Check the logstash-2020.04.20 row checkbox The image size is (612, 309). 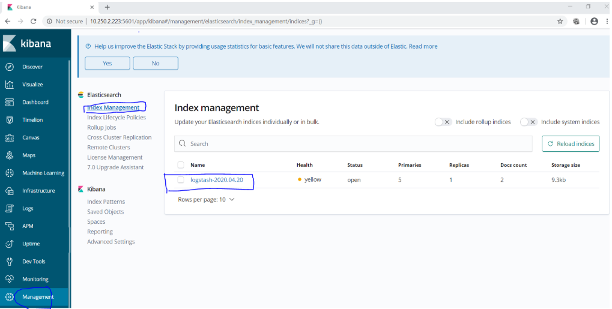[x=181, y=180]
